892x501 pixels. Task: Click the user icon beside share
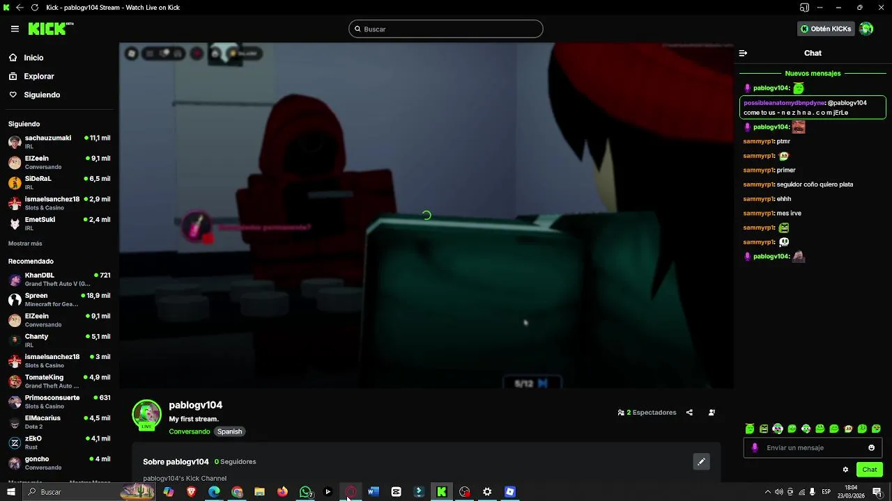click(x=712, y=413)
